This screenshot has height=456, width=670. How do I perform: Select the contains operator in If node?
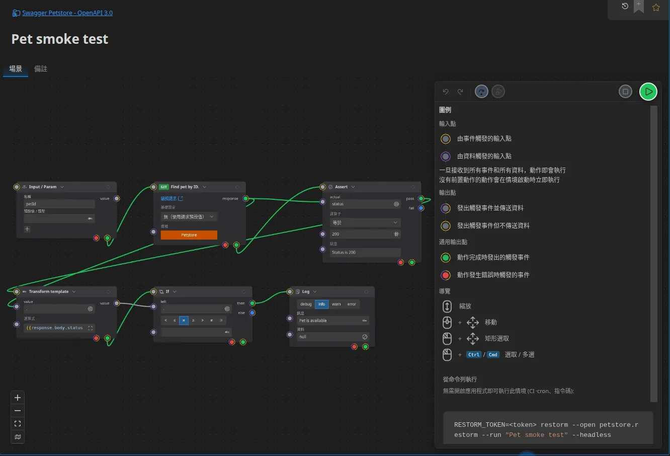coord(221,320)
